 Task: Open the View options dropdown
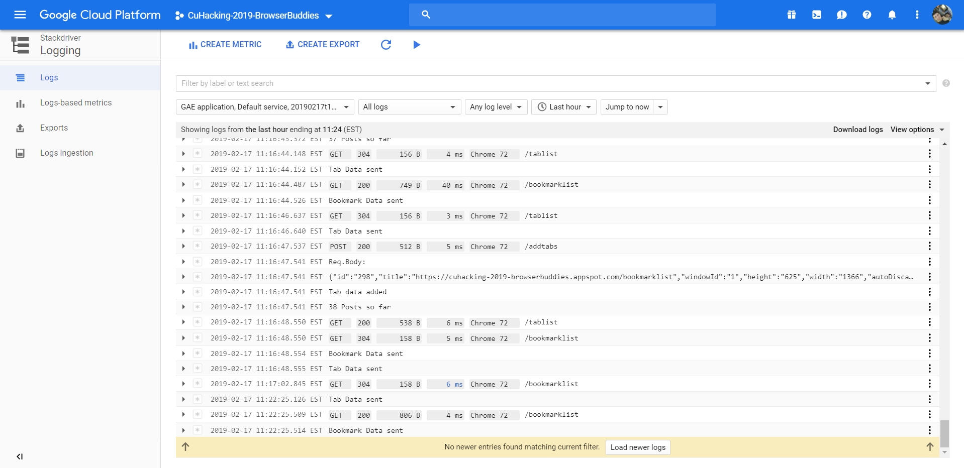click(917, 130)
